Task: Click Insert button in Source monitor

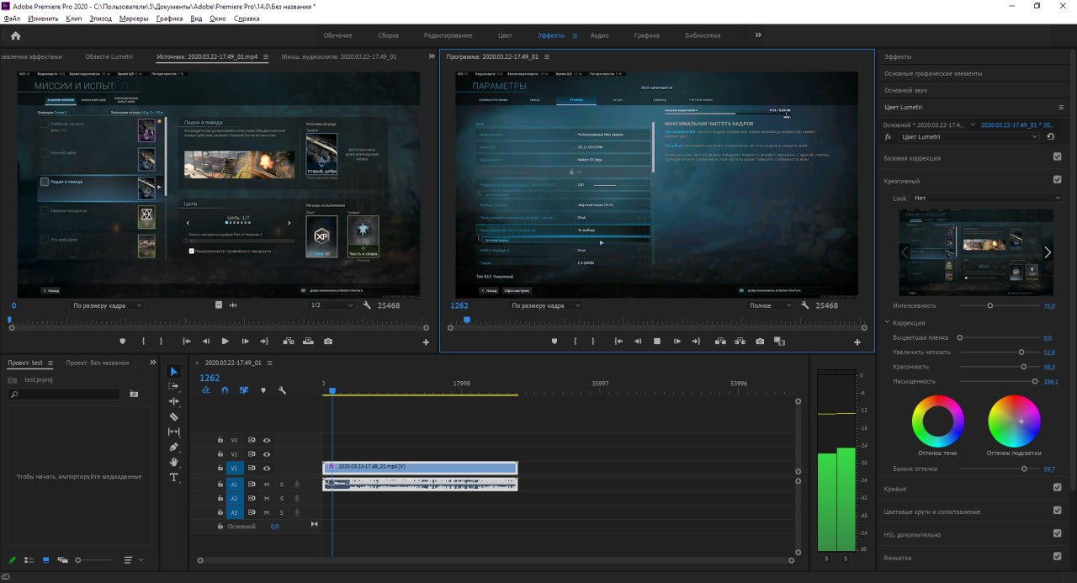Action: pyautogui.click(x=288, y=342)
